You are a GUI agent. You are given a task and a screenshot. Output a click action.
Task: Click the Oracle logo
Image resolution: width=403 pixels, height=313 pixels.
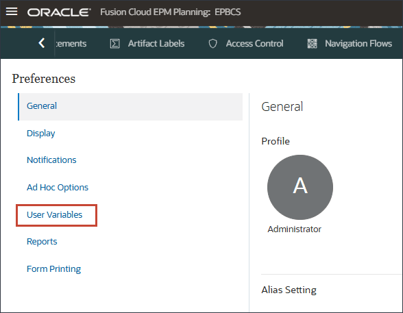click(x=59, y=12)
